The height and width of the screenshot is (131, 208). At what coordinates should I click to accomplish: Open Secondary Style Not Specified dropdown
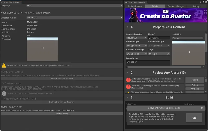(159, 46)
